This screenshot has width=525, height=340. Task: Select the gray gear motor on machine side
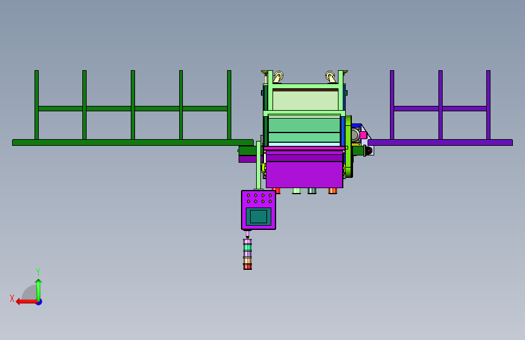click(355, 136)
